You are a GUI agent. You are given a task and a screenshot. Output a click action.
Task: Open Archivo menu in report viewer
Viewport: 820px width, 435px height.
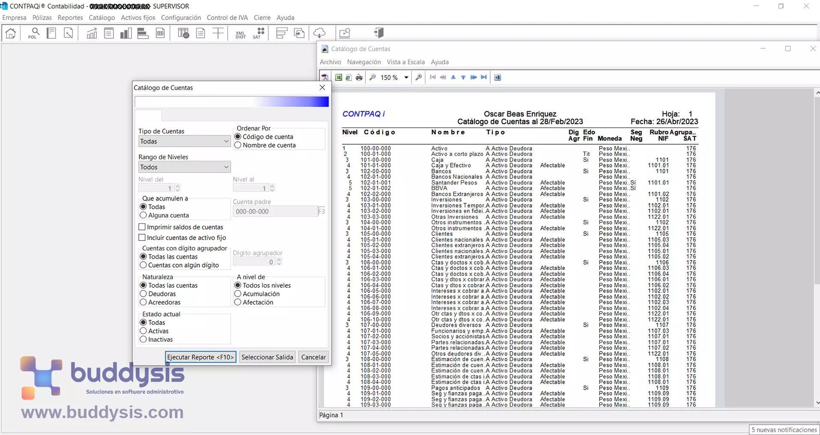coord(330,62)
